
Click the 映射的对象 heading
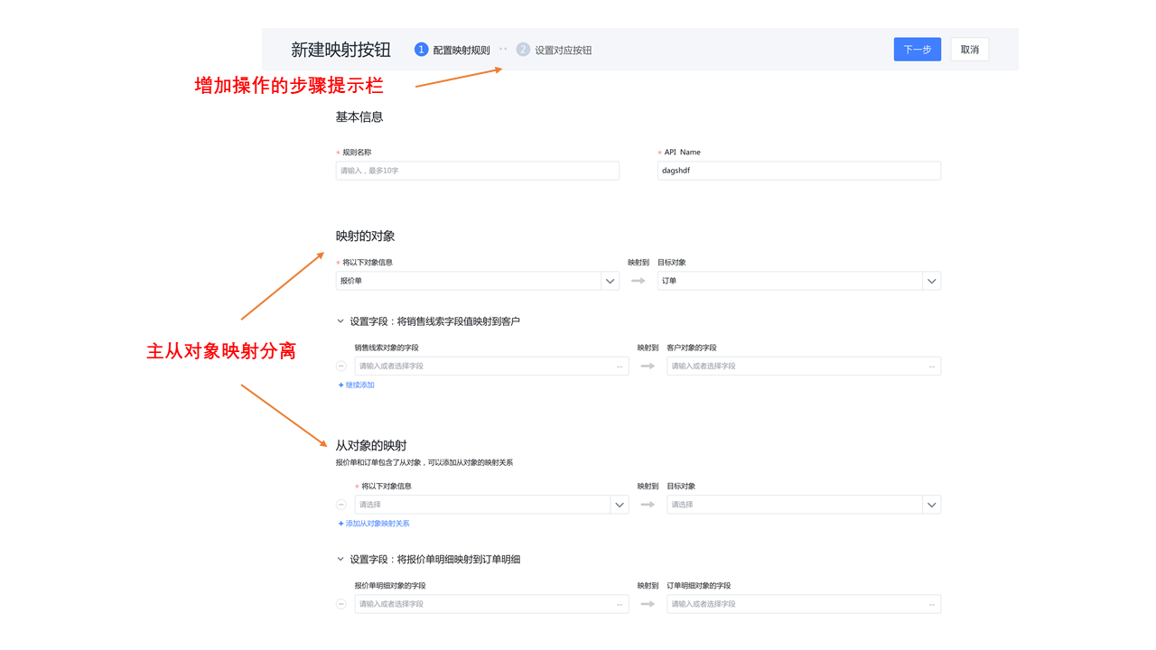366,236
